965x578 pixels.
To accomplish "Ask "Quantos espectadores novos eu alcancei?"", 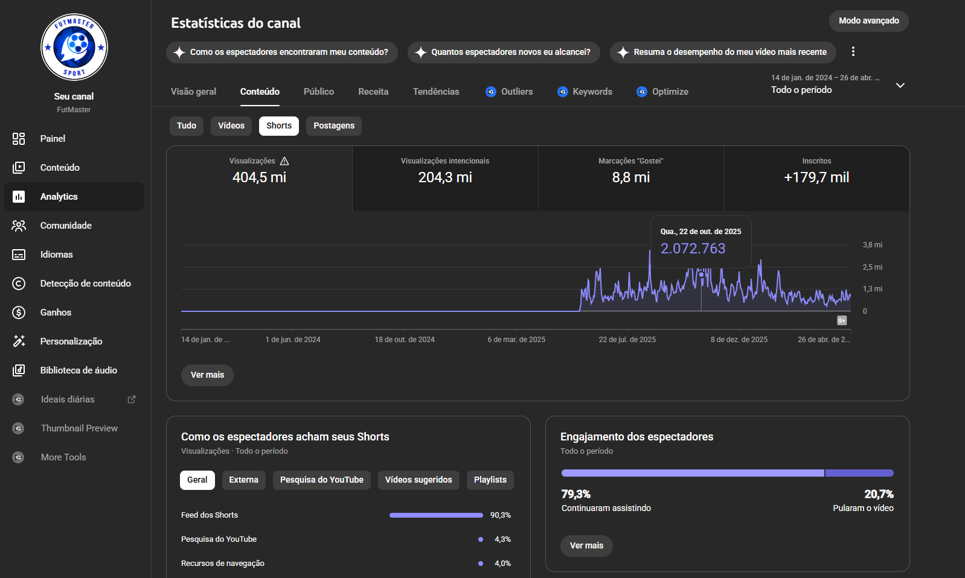I will [x=504, y=52].
